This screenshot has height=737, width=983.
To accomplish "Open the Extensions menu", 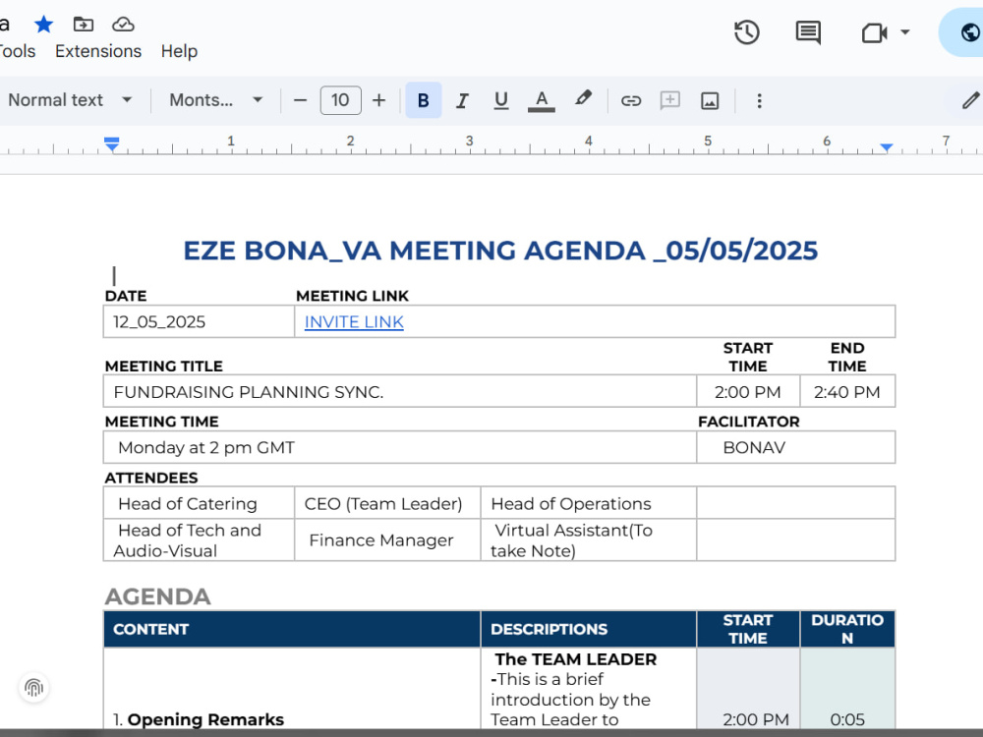I will [x=98, y=51].
